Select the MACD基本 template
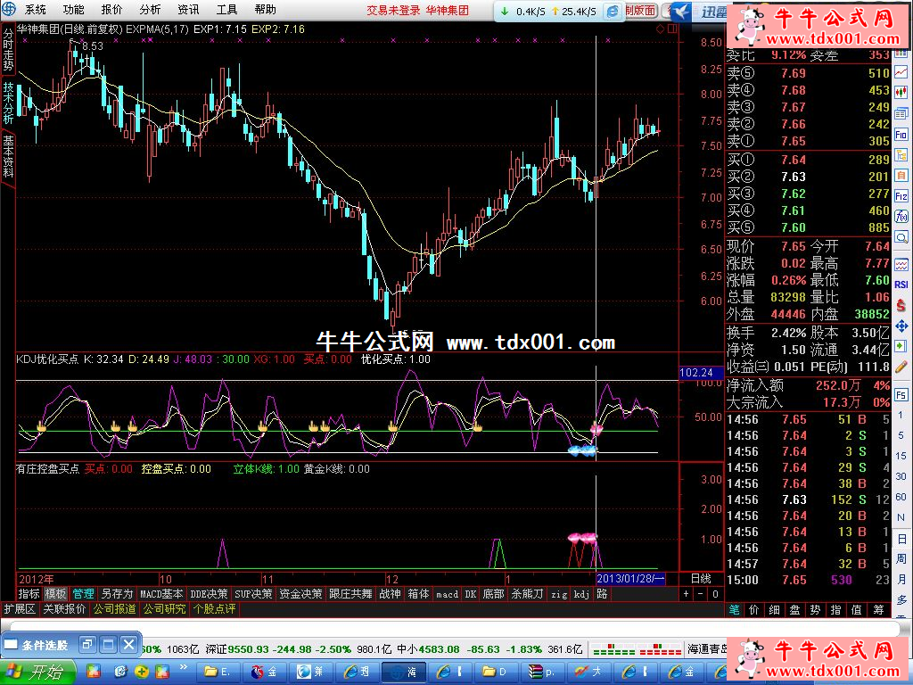The image size is (913, 685). coord(161,593)
